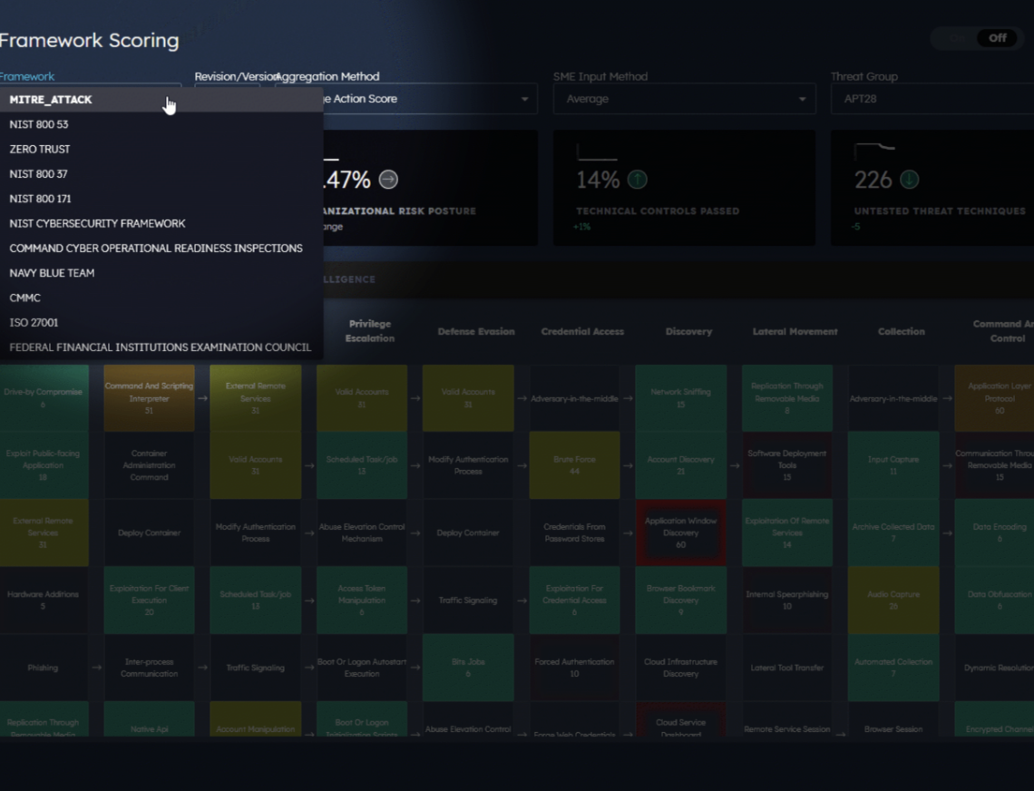Open Hardware Additions technique tile

tap(44, 600)
